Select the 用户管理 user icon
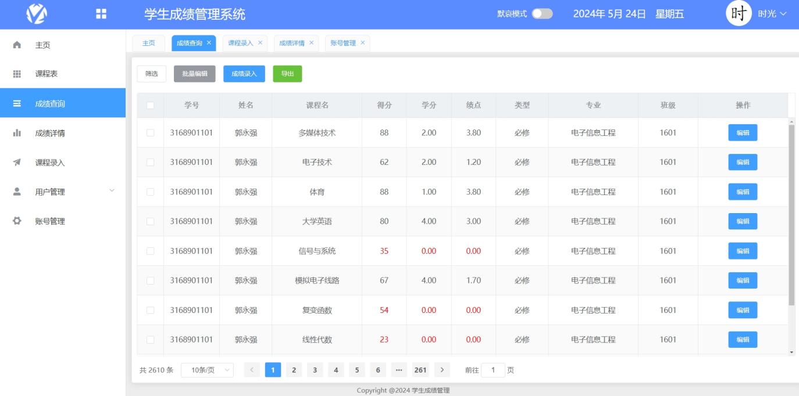The image size is (799, 396). click(16, 191)
